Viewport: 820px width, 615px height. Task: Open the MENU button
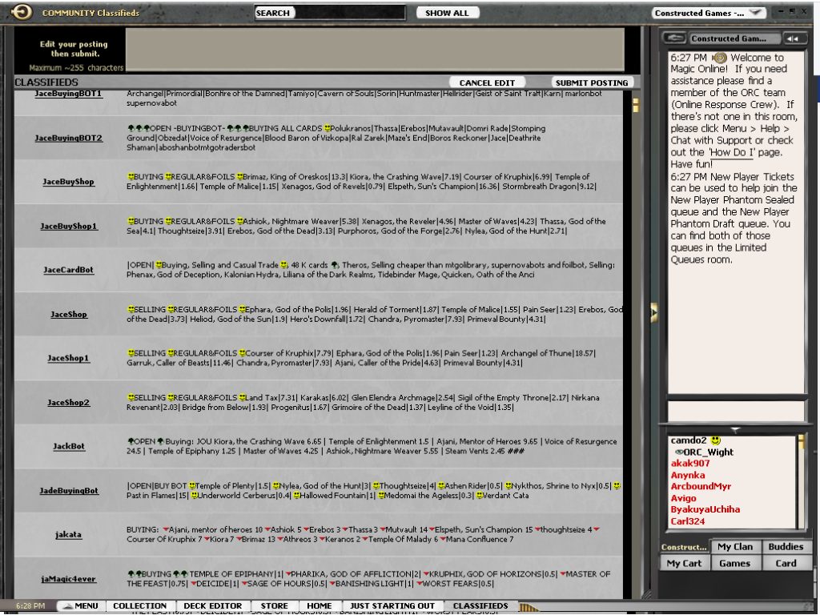point(81,605)
